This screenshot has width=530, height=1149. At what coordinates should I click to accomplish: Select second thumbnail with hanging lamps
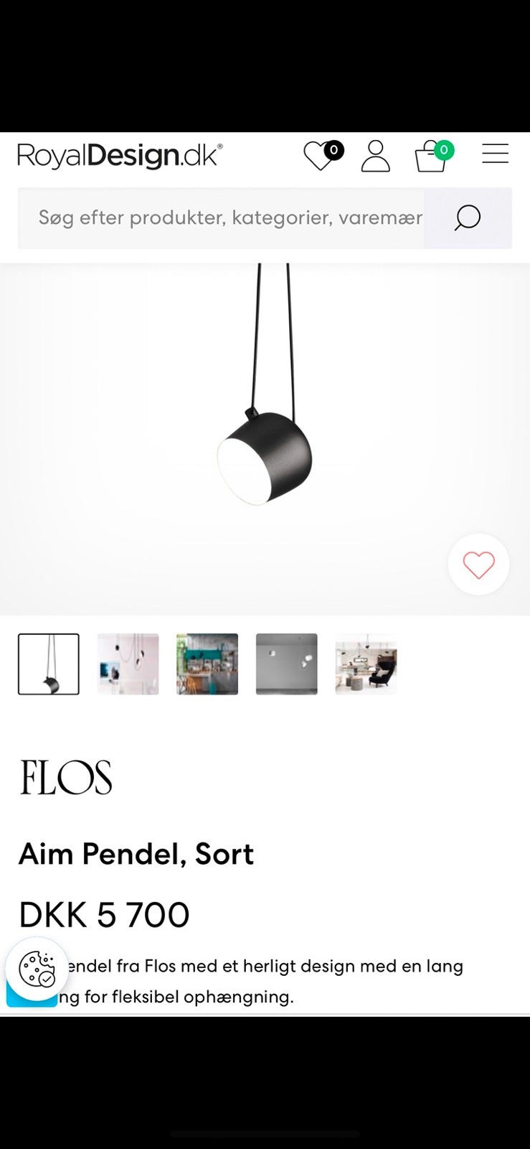128,664
